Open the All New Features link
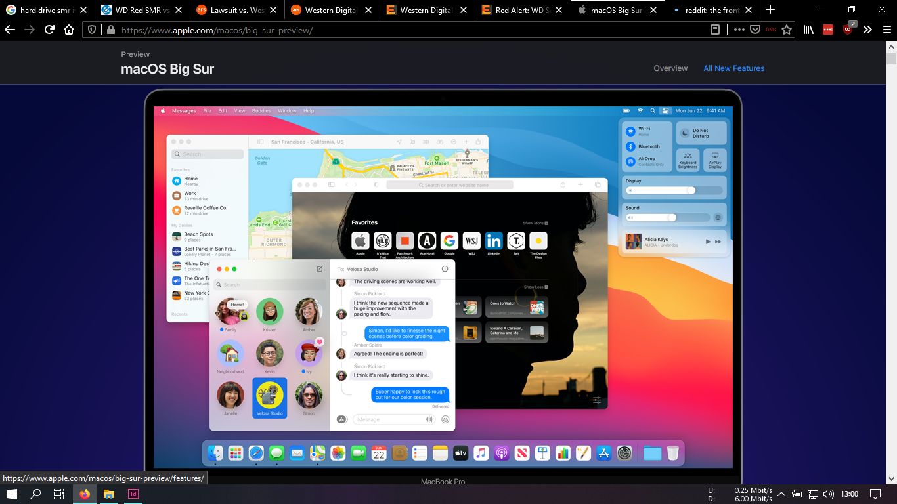The image size is (897, 504). [x=733, y=68]
